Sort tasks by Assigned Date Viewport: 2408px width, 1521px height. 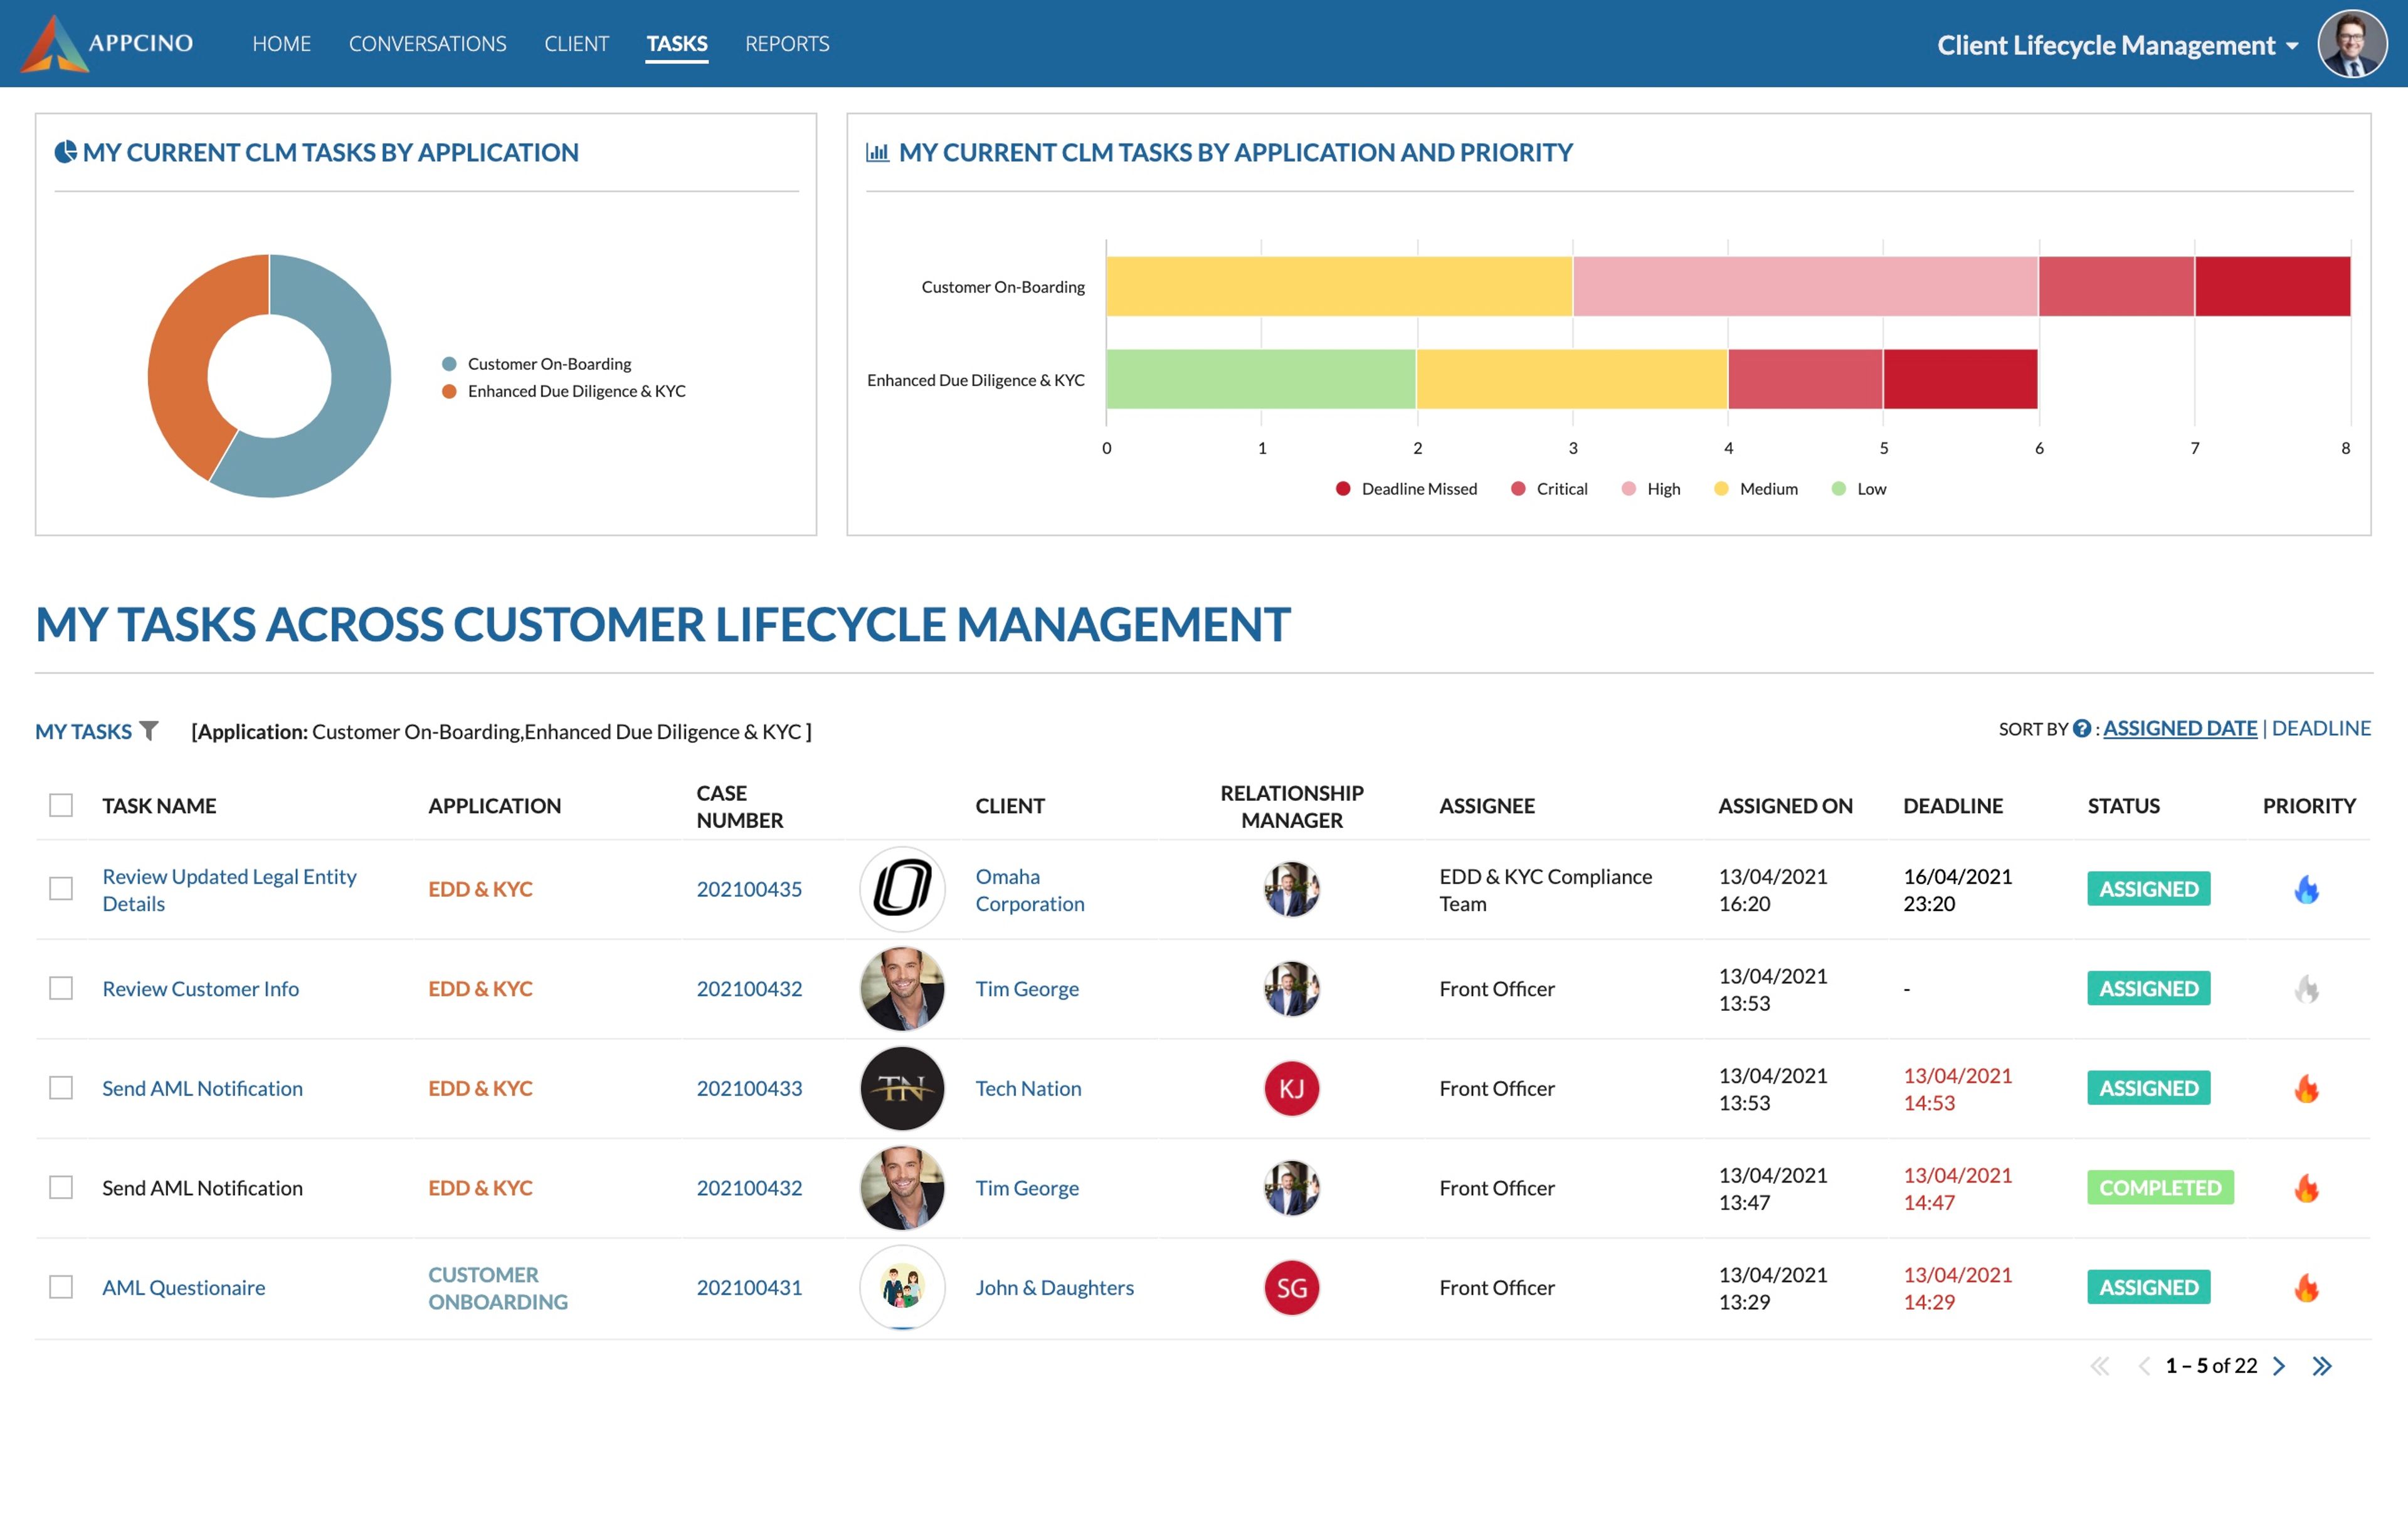point(2180,728)
